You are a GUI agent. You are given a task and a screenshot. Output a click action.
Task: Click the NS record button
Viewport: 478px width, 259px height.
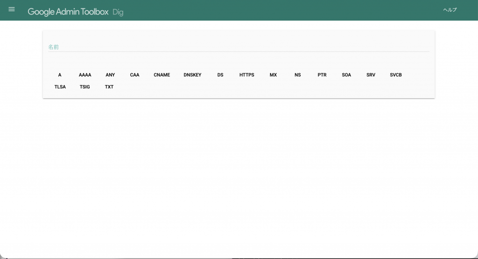298,75
